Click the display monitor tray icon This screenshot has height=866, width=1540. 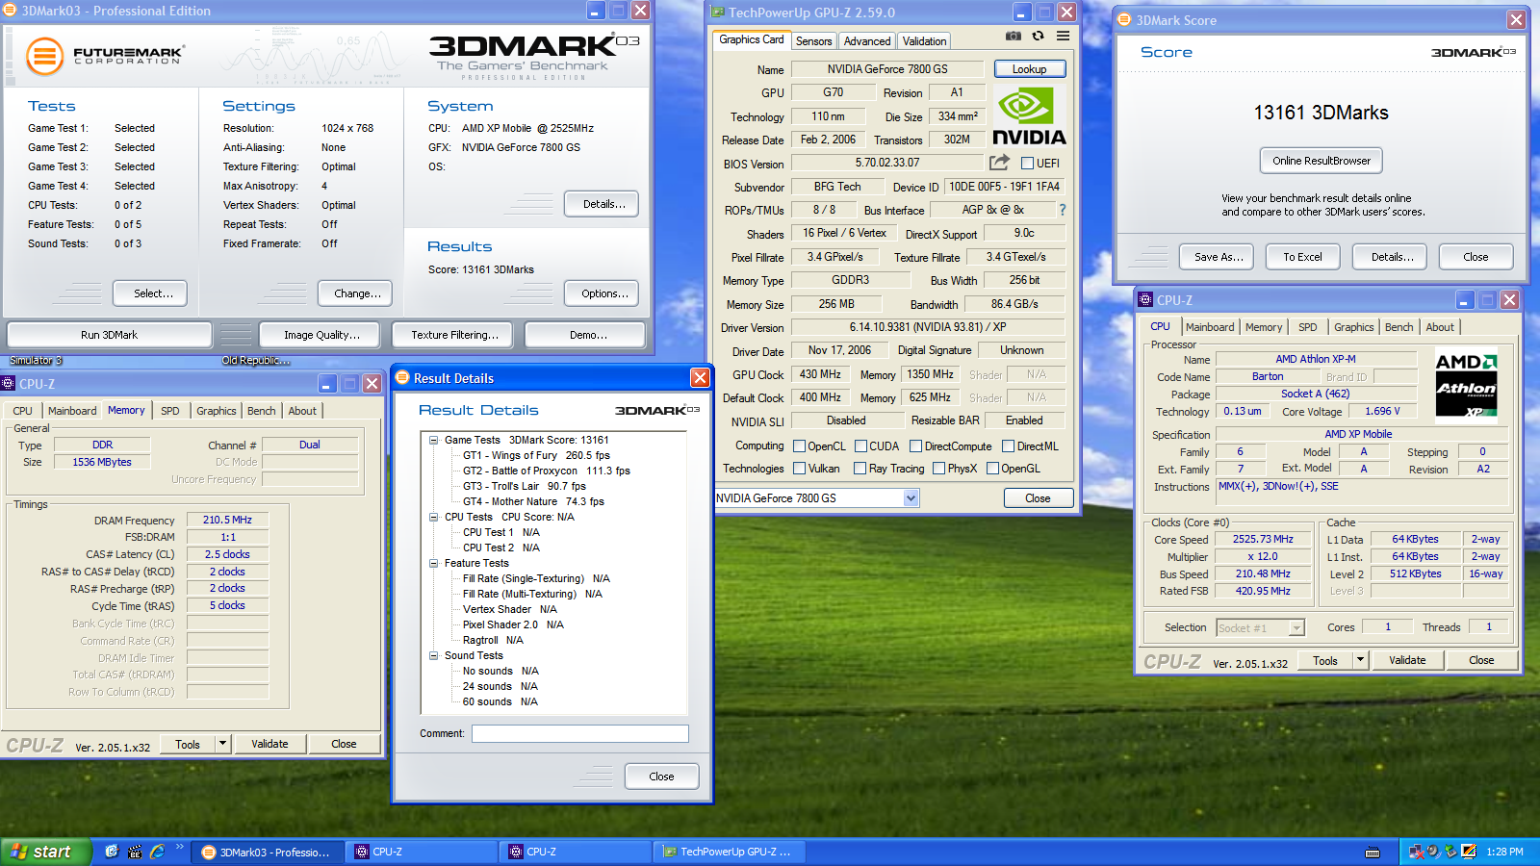1469,852
